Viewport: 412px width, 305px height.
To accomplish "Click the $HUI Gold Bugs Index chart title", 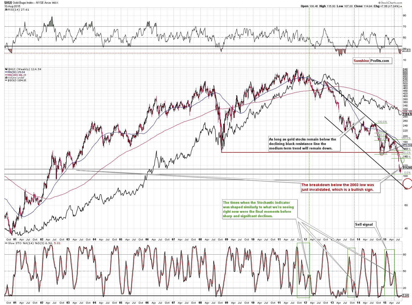I will pyautogui.click(x=31, y=3).
